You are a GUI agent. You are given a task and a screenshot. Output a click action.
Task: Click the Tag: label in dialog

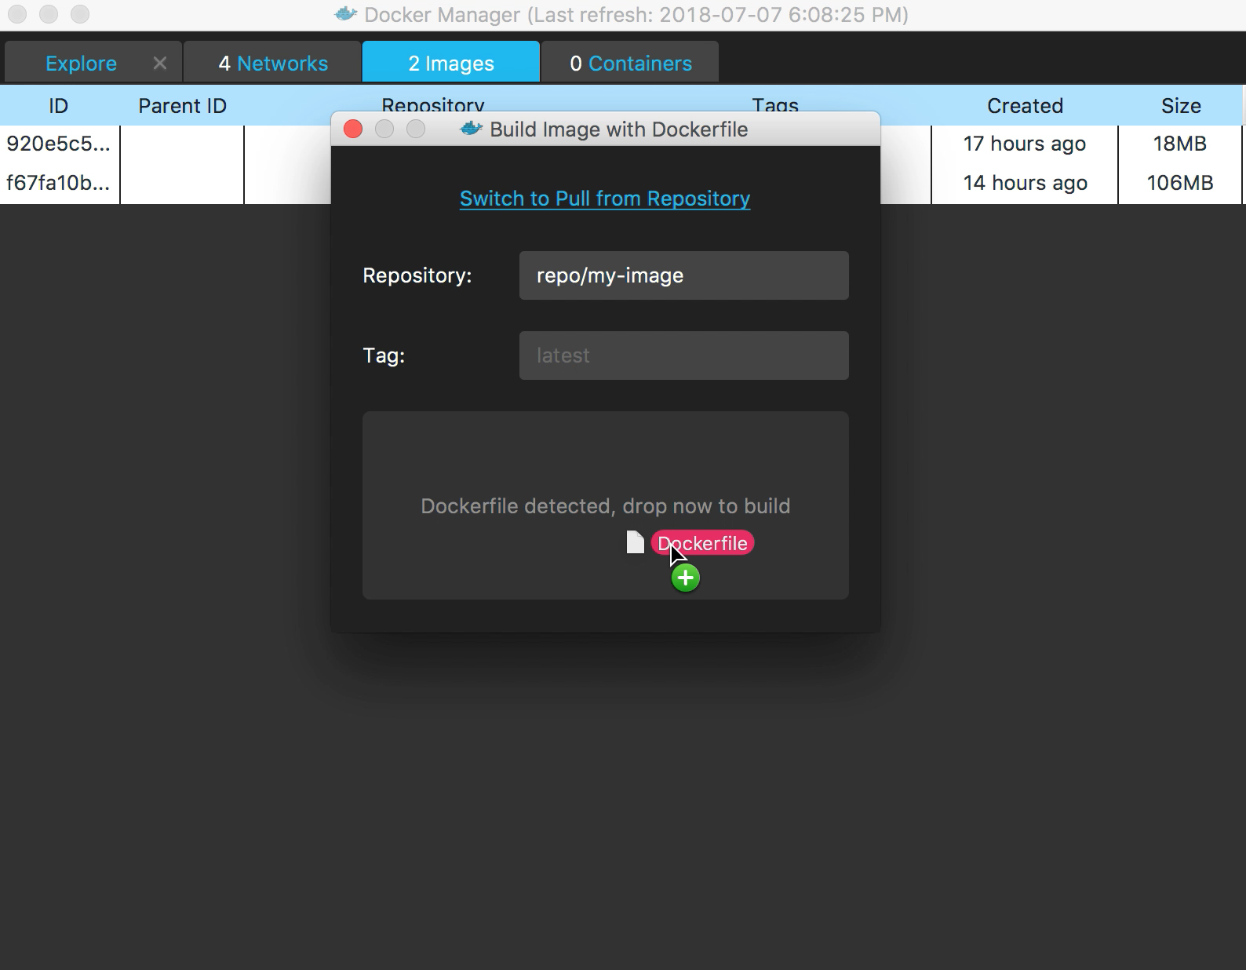pyautogui.click(x=384, y=356)
